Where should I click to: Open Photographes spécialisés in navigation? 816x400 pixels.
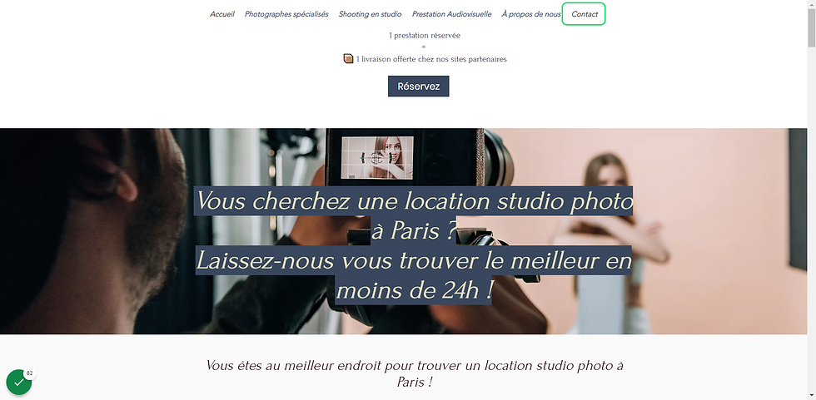(x=286, y=14)
